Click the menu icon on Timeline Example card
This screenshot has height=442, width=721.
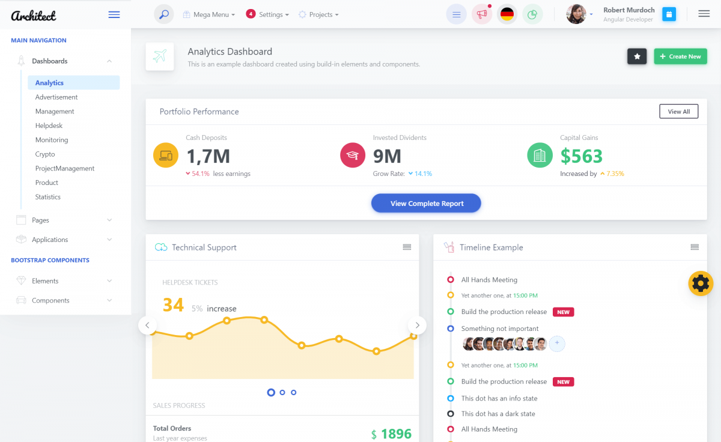coord(695,247)
